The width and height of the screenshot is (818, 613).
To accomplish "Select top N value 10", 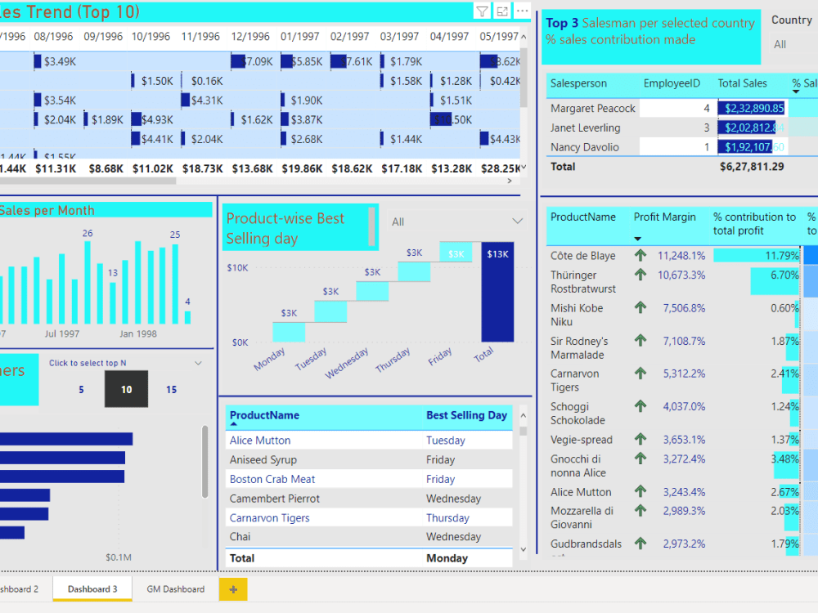I will pos(126,389).
